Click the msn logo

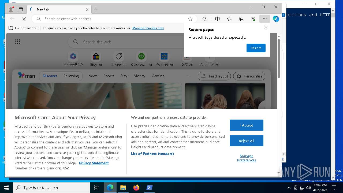point(27,76)
